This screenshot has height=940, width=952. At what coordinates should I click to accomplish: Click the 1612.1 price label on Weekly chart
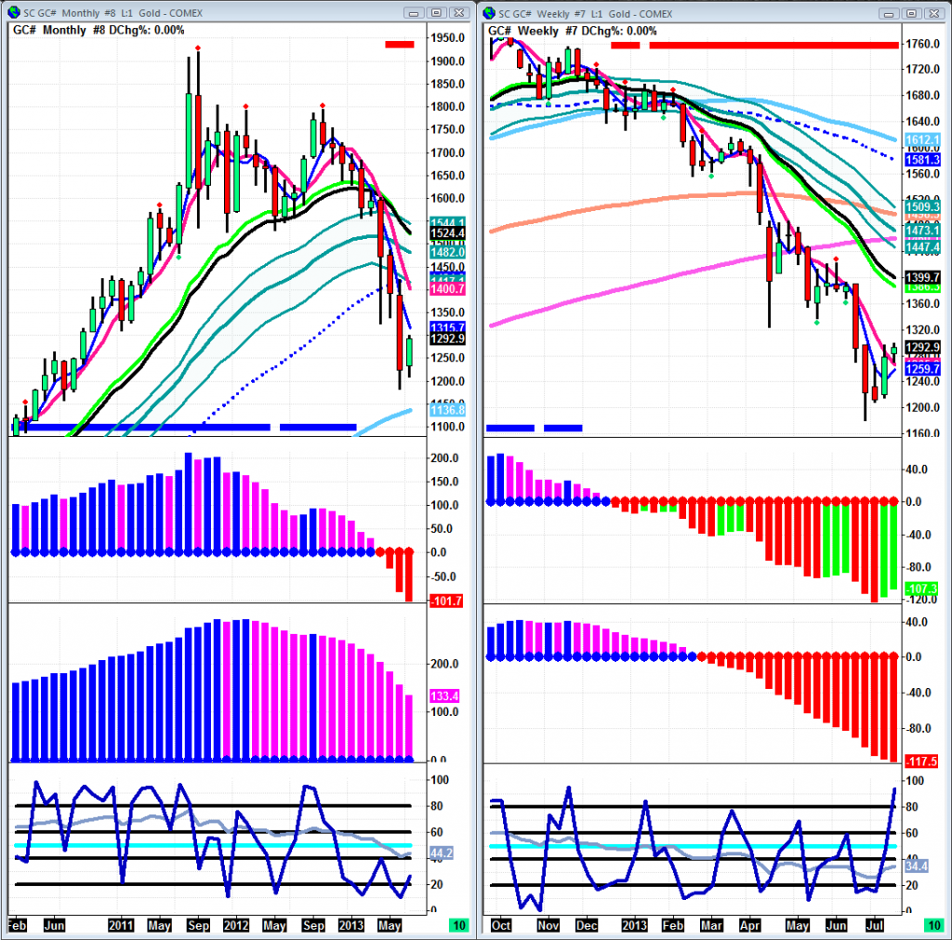pyautogui.click(x=921, y=138)
